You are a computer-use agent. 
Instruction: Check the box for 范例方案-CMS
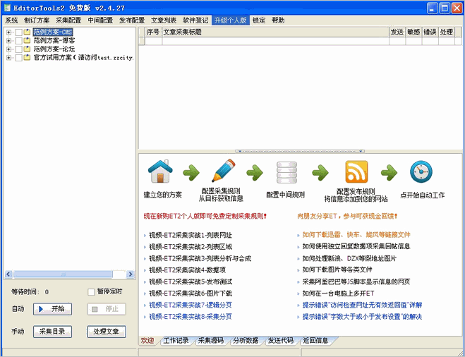tap(18, 32)
